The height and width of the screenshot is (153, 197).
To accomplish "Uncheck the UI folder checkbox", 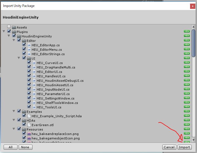I will click(x=24, y=58).
